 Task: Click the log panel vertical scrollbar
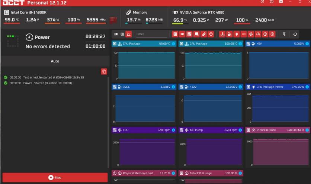108,123
